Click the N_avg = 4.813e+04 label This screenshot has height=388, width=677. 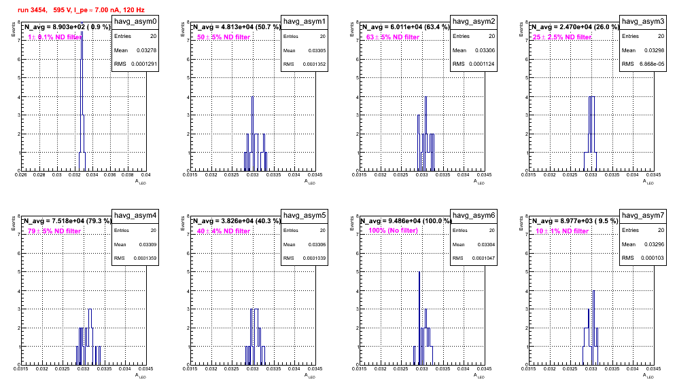236,27
